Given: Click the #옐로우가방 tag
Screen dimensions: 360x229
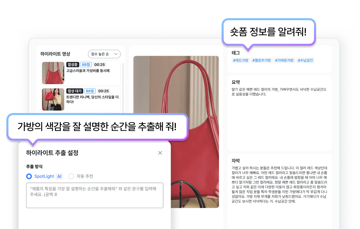Looking at the screenshot, I should tap(261, 60).
